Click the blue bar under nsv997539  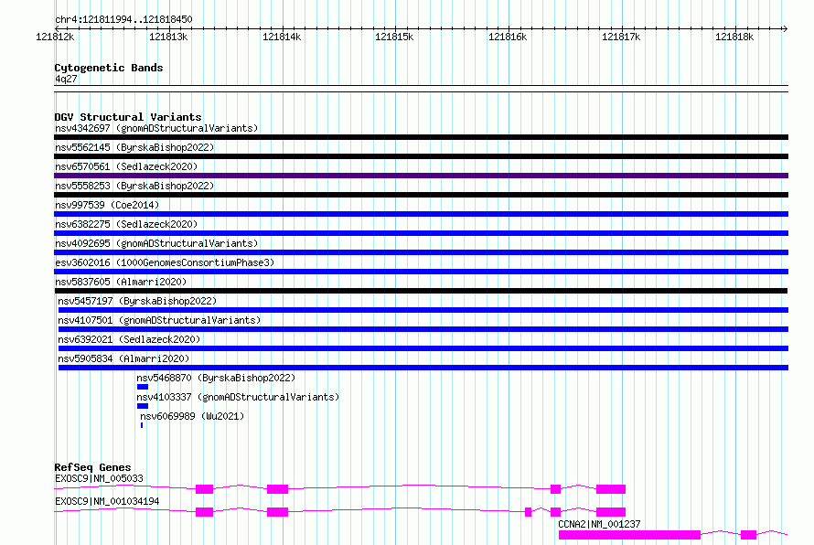(421, 214)
